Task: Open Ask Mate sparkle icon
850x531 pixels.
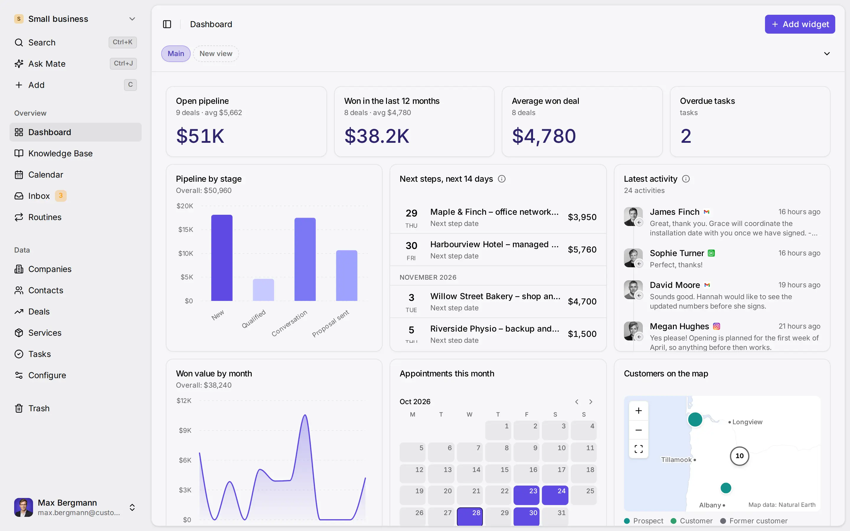Action: click(x=19, y=63)
